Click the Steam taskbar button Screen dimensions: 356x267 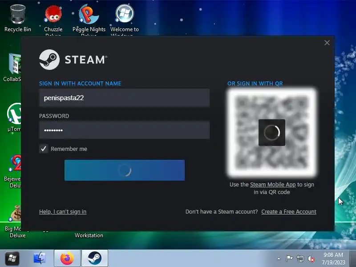coord(95,258)
